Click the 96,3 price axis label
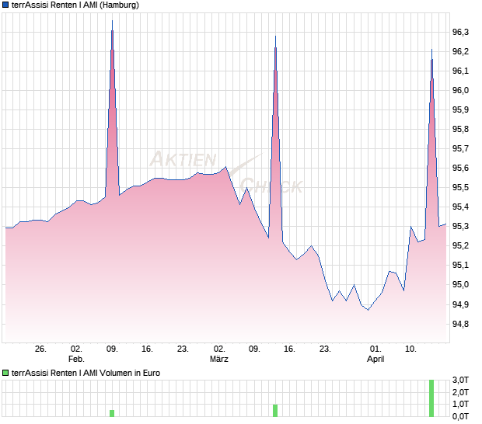The image size is (482, 424). (460, 32)
